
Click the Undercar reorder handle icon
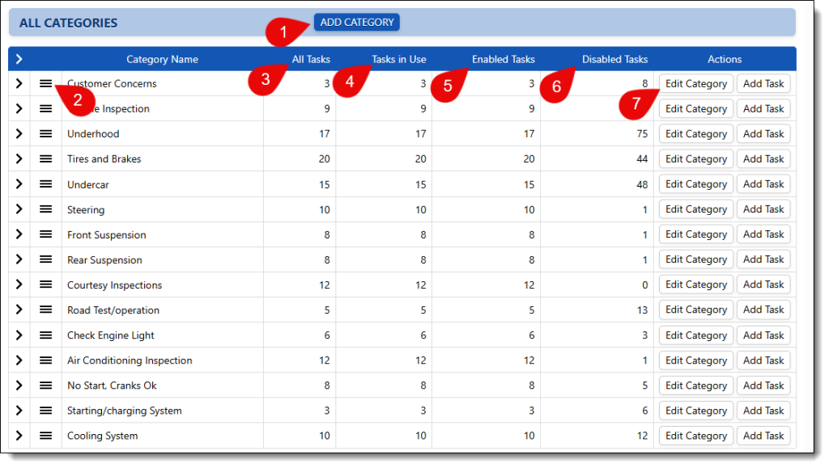point(46,184)
